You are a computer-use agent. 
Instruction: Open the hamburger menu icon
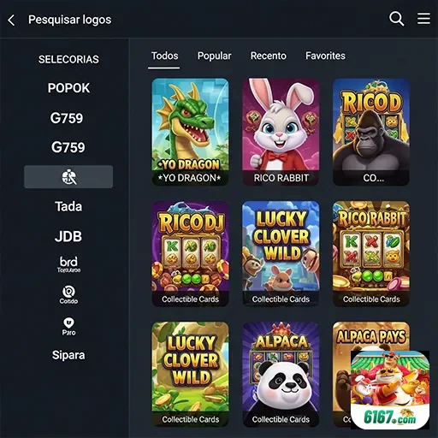pos(424,19)
